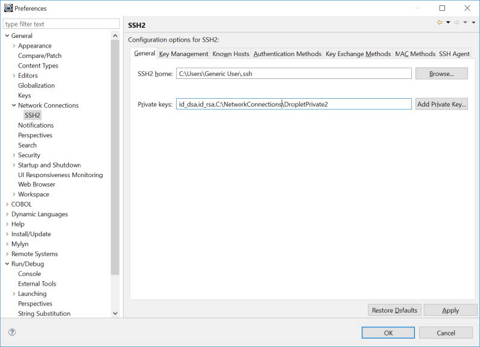This screenshot has width=480, height=347.
Task: Click the forward navigation arrow icon
Action: [456, 22]
